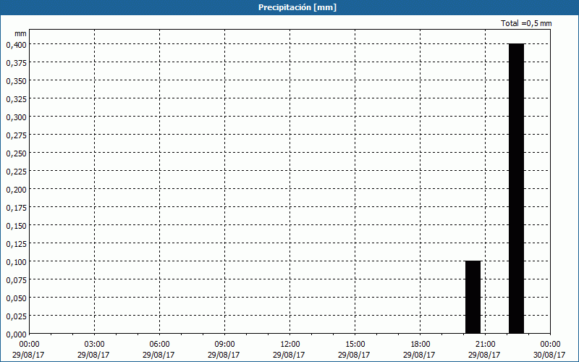Select the 0,100 y-axis label

(x=16, y=262)
